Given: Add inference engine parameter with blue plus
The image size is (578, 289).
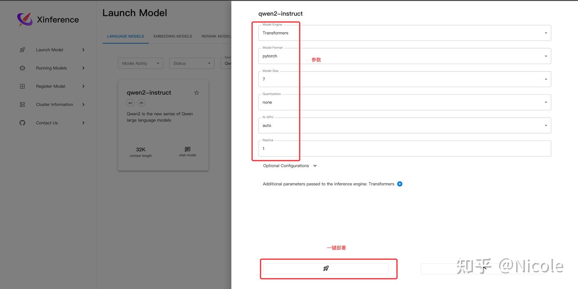Looking at the screenshot, I should [x=400, y=184].
